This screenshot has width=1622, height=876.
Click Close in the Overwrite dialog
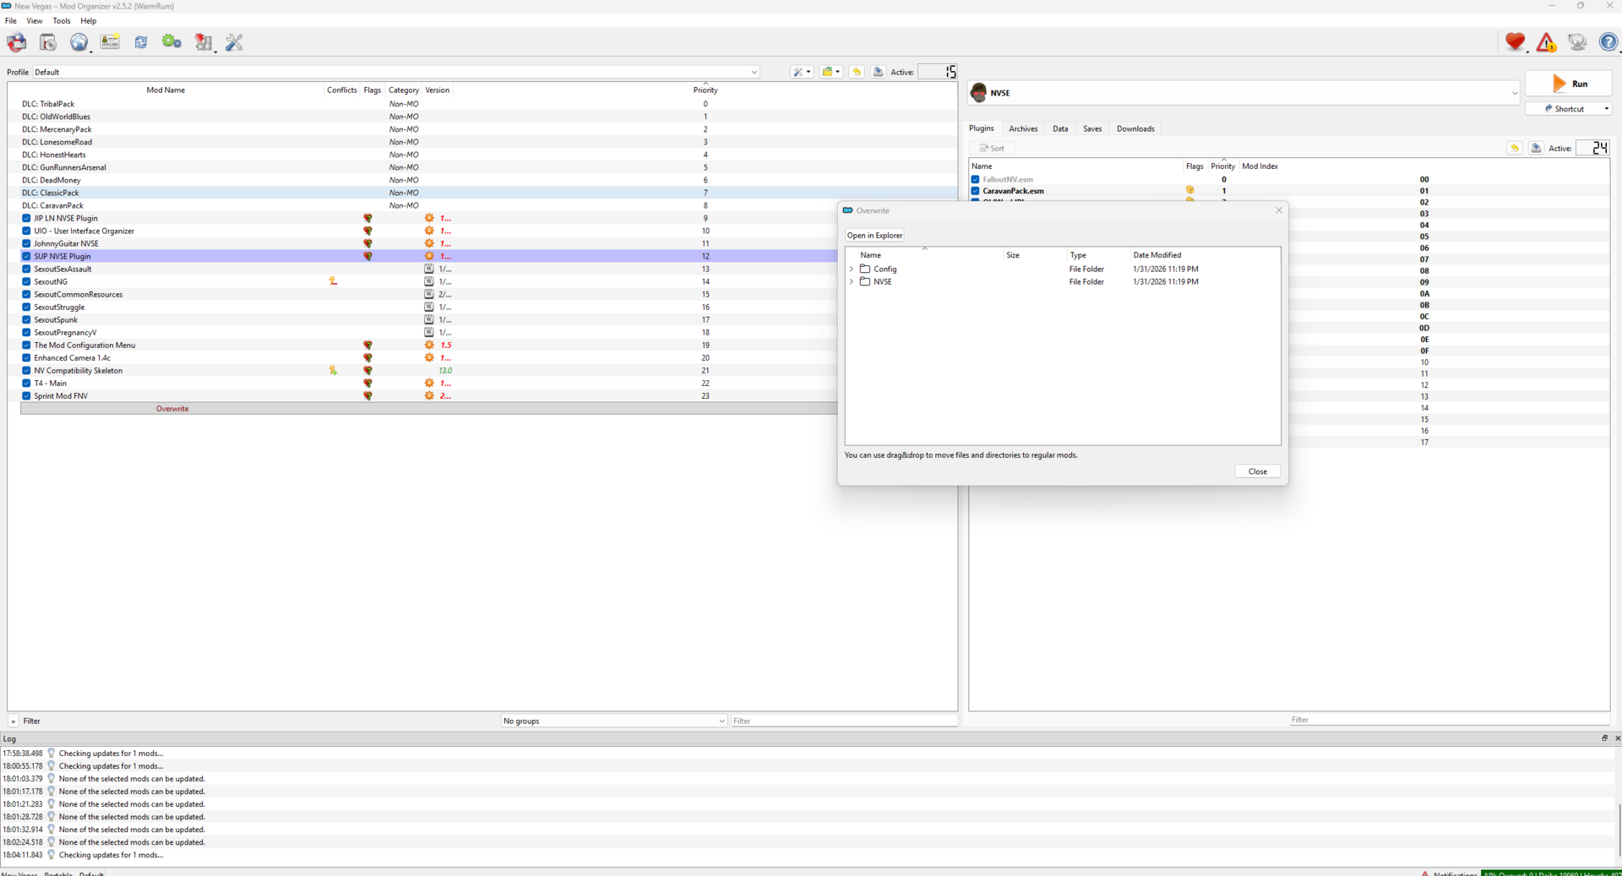(x=1257, y=471)
